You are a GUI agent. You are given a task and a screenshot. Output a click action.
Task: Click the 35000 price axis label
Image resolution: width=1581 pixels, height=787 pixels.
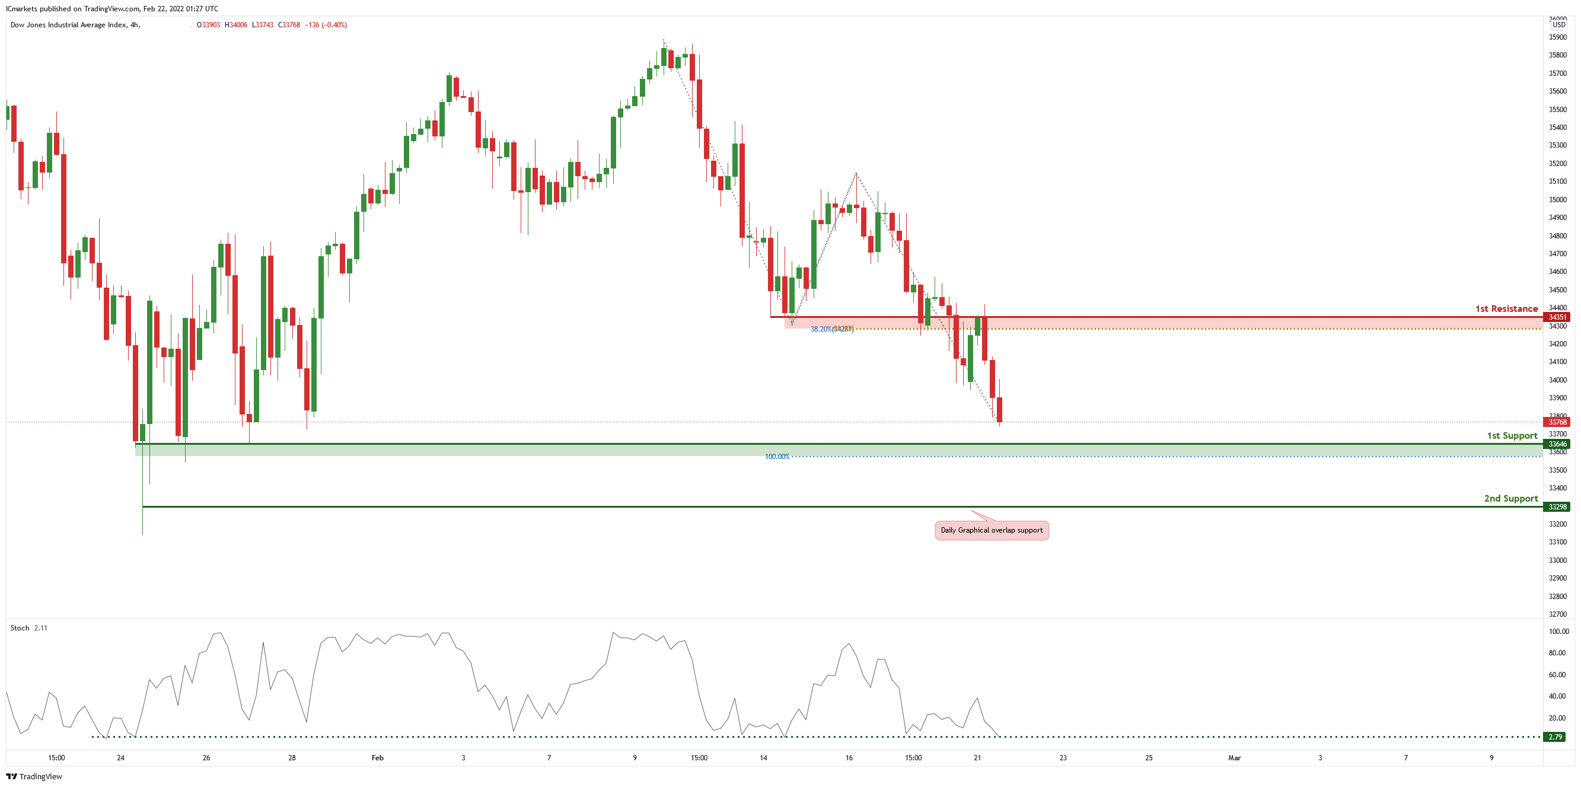tap(1558, 200)
